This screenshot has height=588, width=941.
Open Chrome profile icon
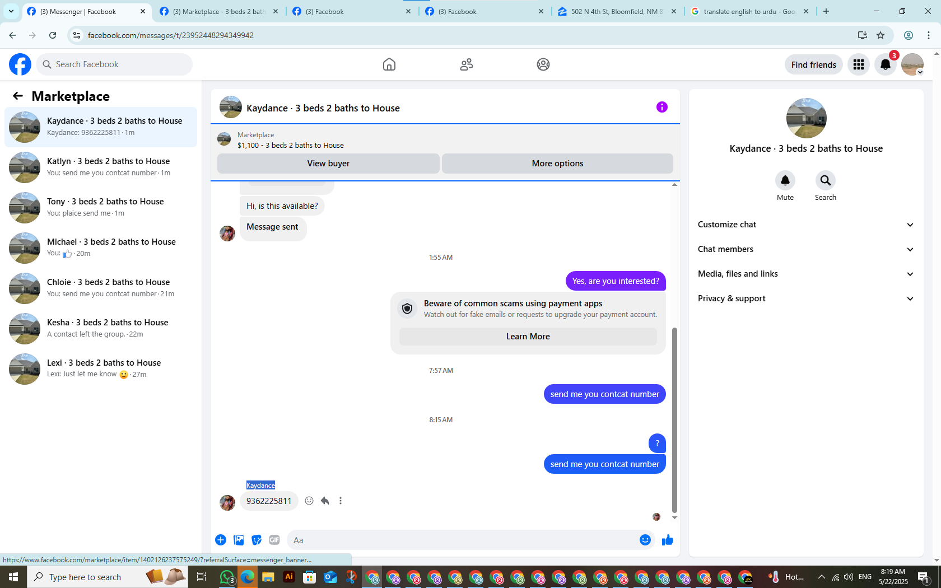point(909,35)
